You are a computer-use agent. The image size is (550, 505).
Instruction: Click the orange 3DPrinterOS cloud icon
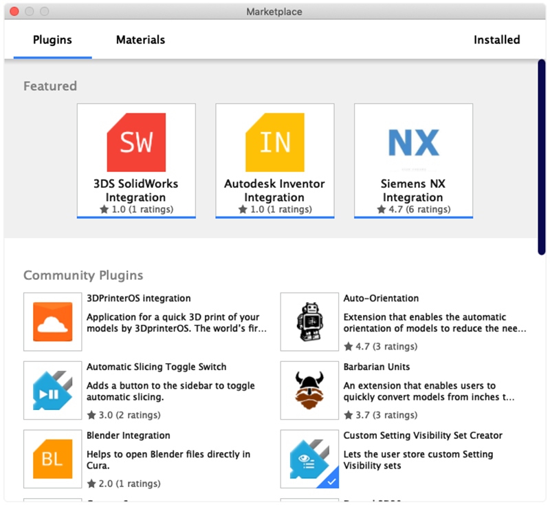click(53, 322)
